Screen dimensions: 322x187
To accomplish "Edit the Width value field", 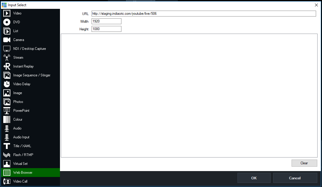I will point(106,21).
